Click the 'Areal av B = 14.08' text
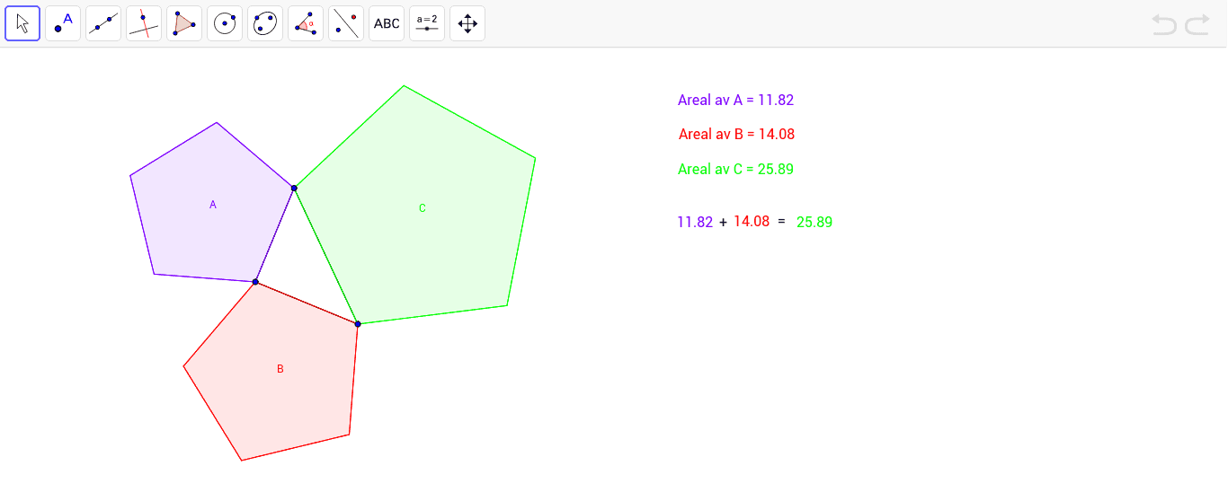 [736, 134]
